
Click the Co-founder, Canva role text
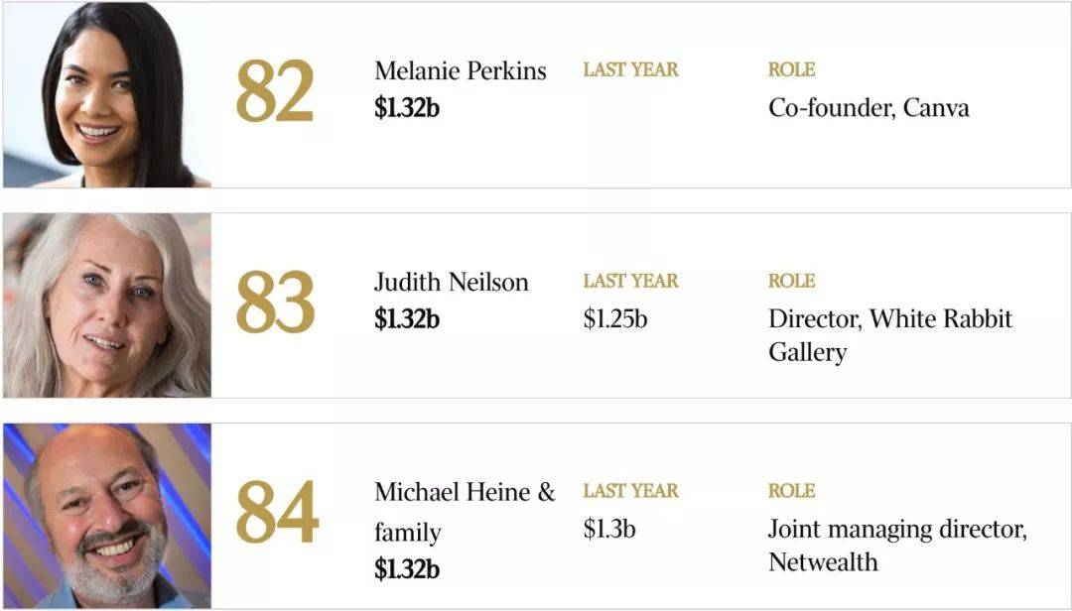click(x=869, y=108)
